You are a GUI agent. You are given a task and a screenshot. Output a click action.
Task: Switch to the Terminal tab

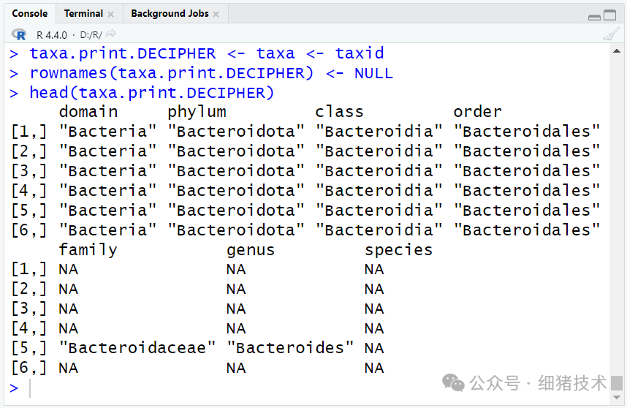tap(83, 14)
